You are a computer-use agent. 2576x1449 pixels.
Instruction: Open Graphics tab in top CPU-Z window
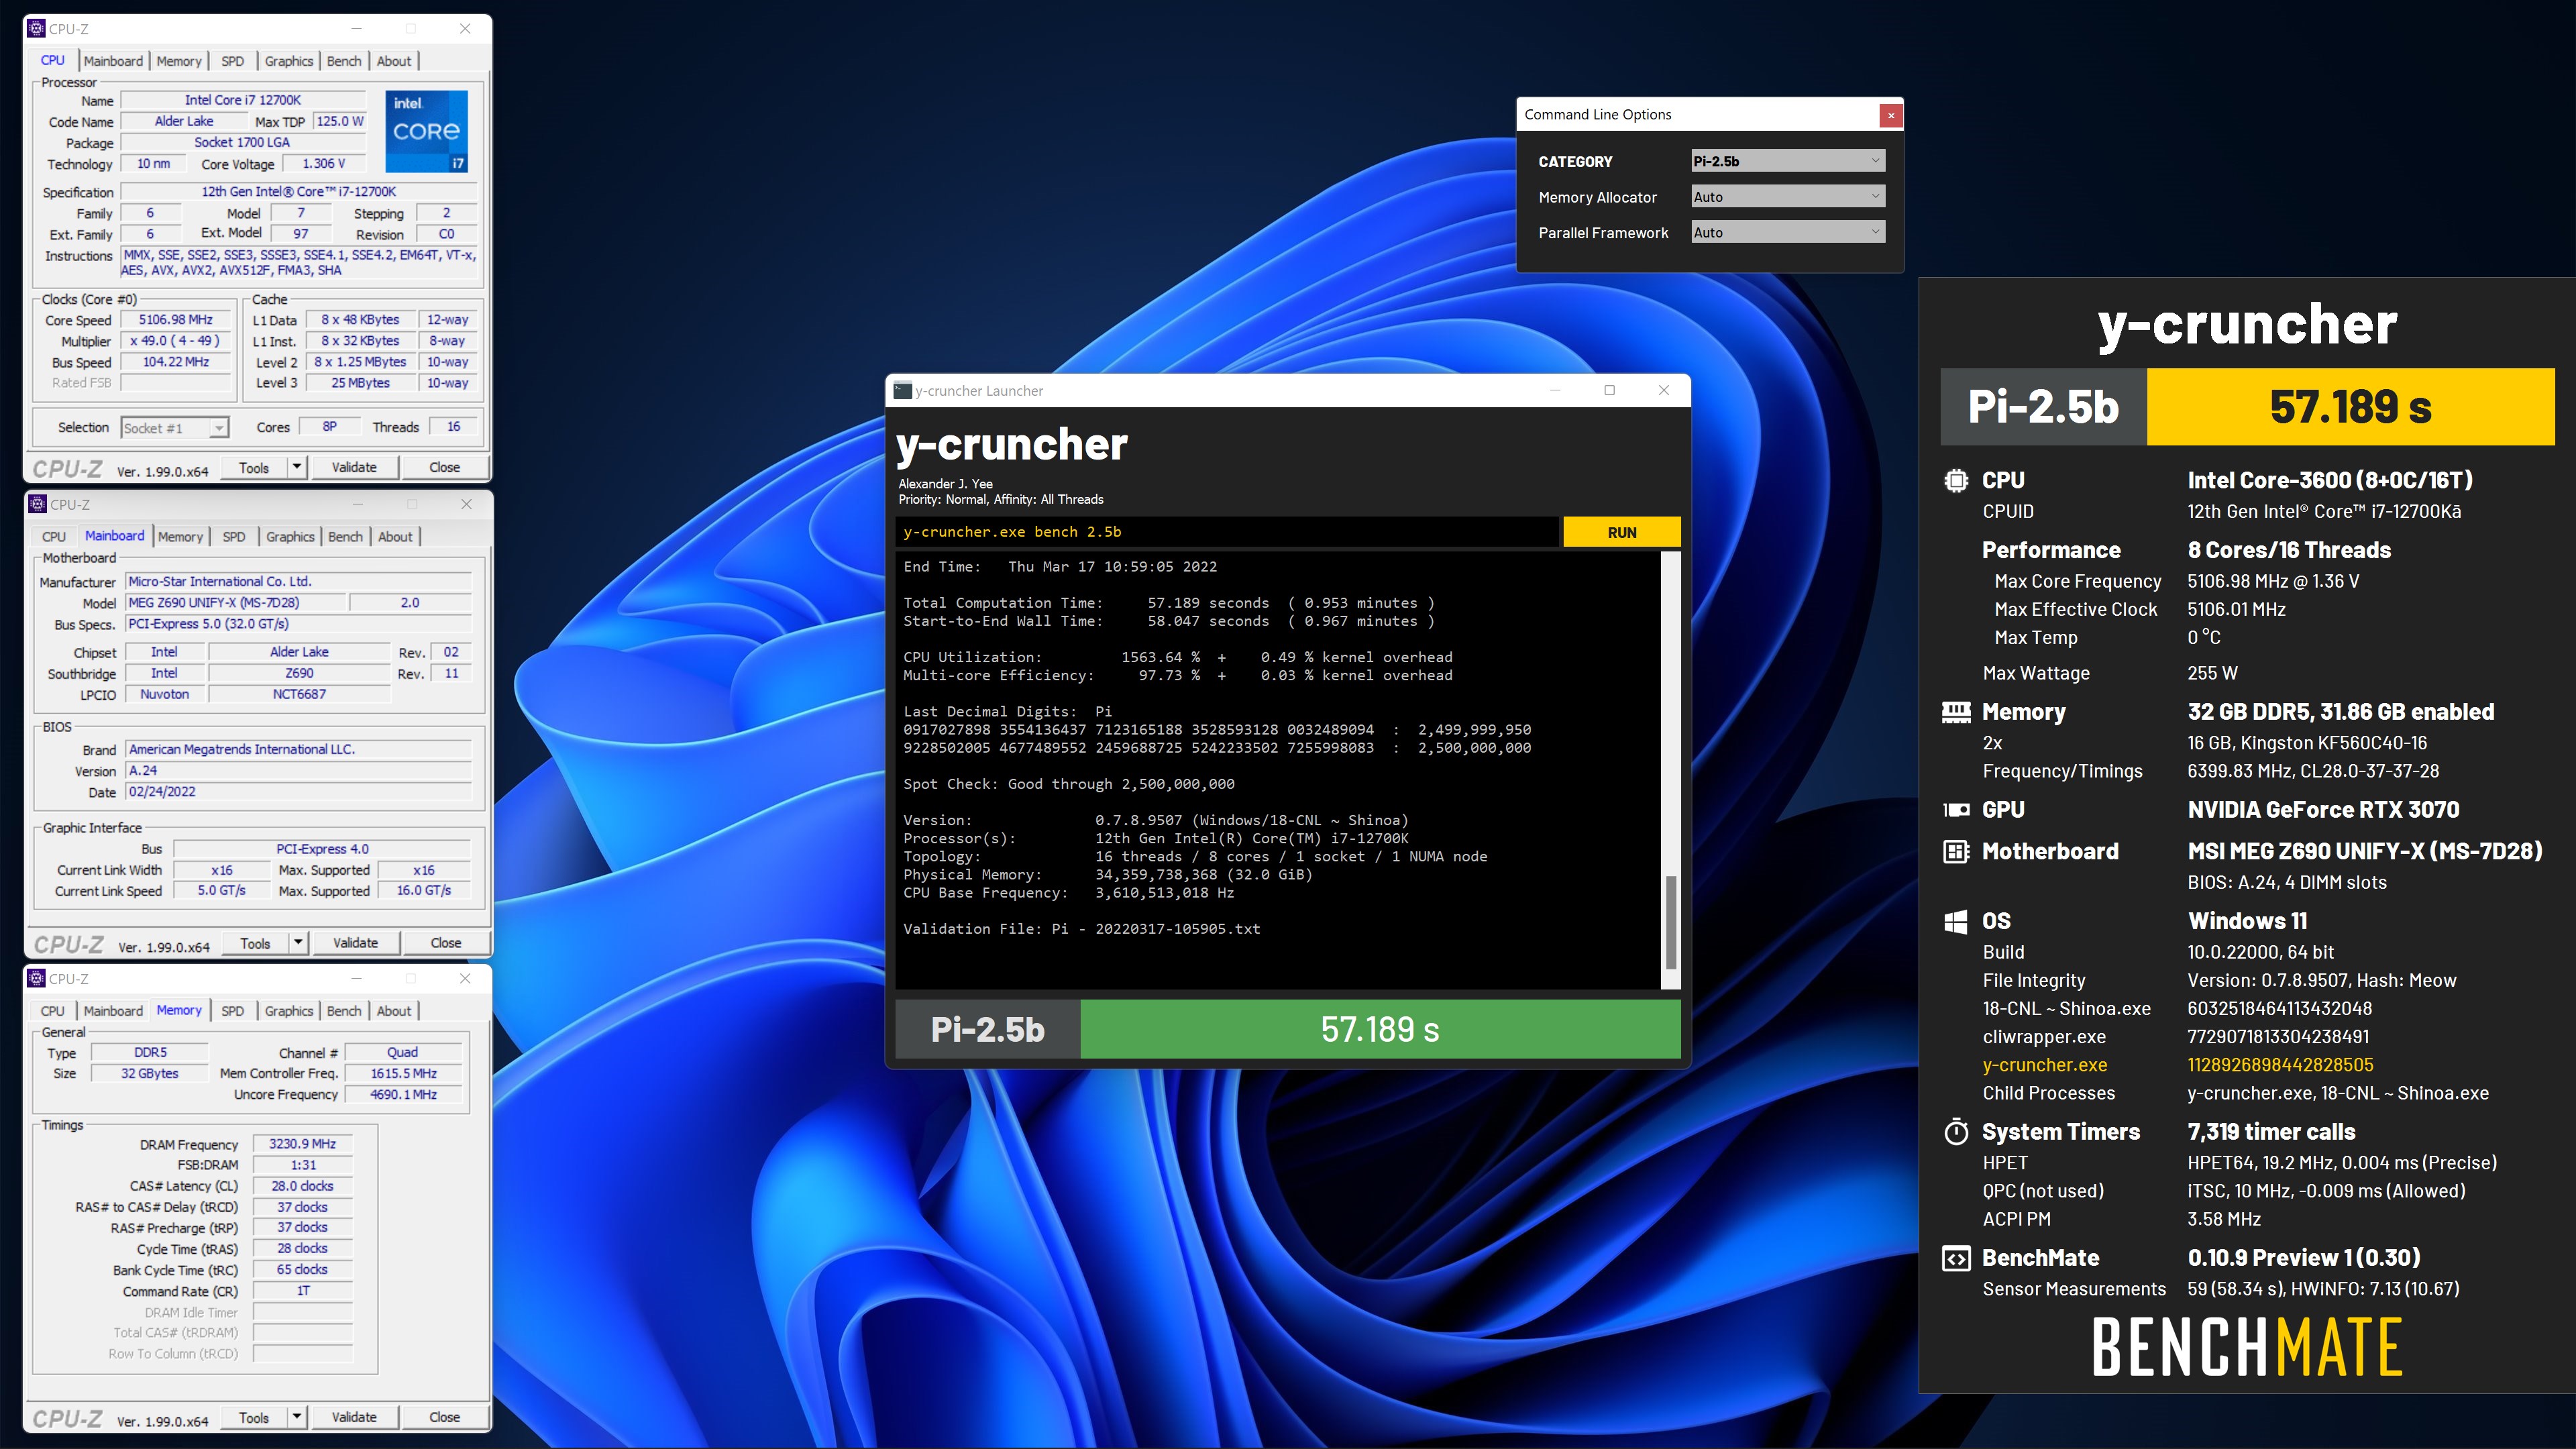coord(289,61)
